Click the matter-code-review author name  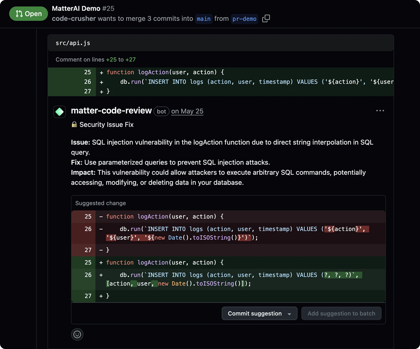[111, 111]
